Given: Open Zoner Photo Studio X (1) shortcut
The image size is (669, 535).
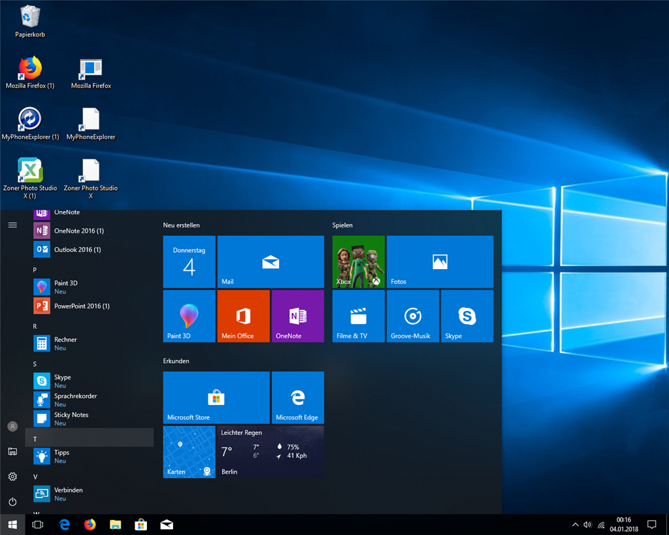Looking at the screenshot, I should (x=30, y=178).
